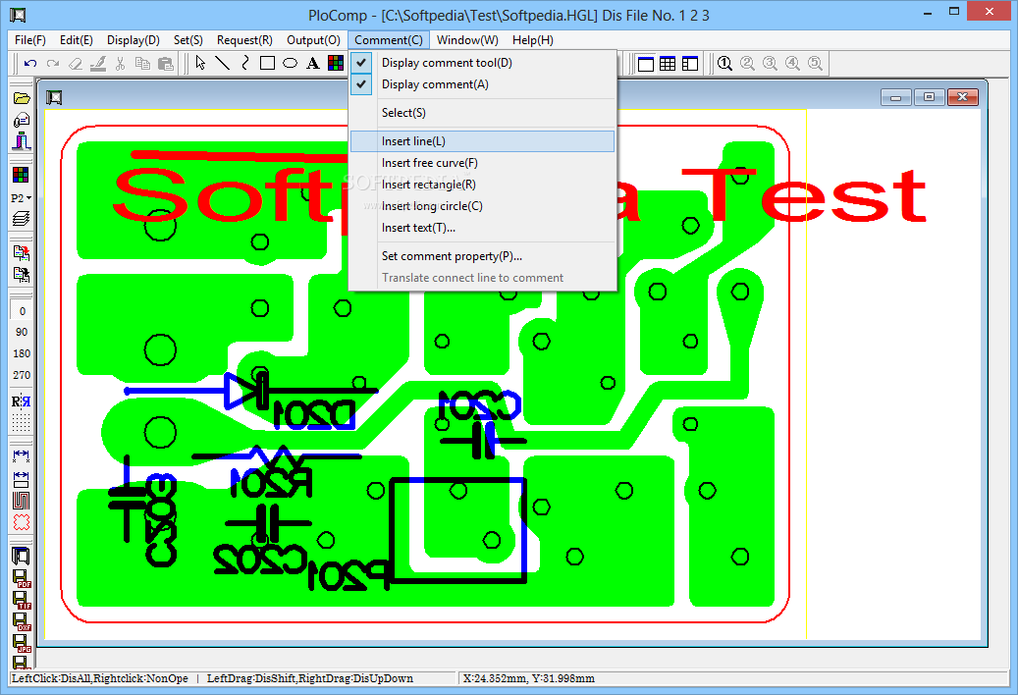Click the spiral fill pattern icon
1018x695 pixels.
pyautogui.click(x=22, y=501)
